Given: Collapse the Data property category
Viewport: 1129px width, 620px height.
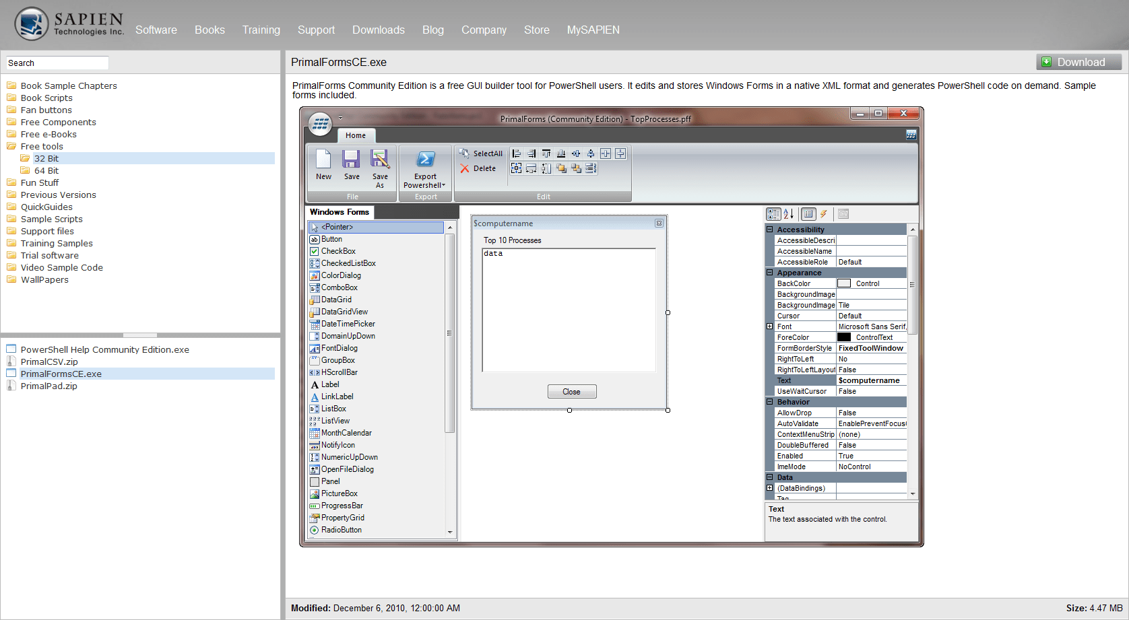Looking at the screenshot, I should pos(769,477).
